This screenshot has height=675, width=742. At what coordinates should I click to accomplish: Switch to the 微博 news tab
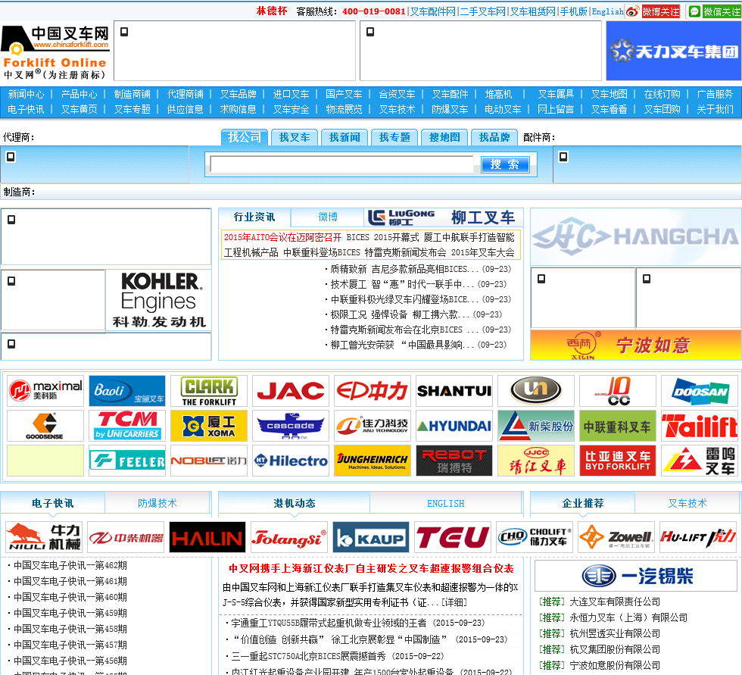[327, 217]
